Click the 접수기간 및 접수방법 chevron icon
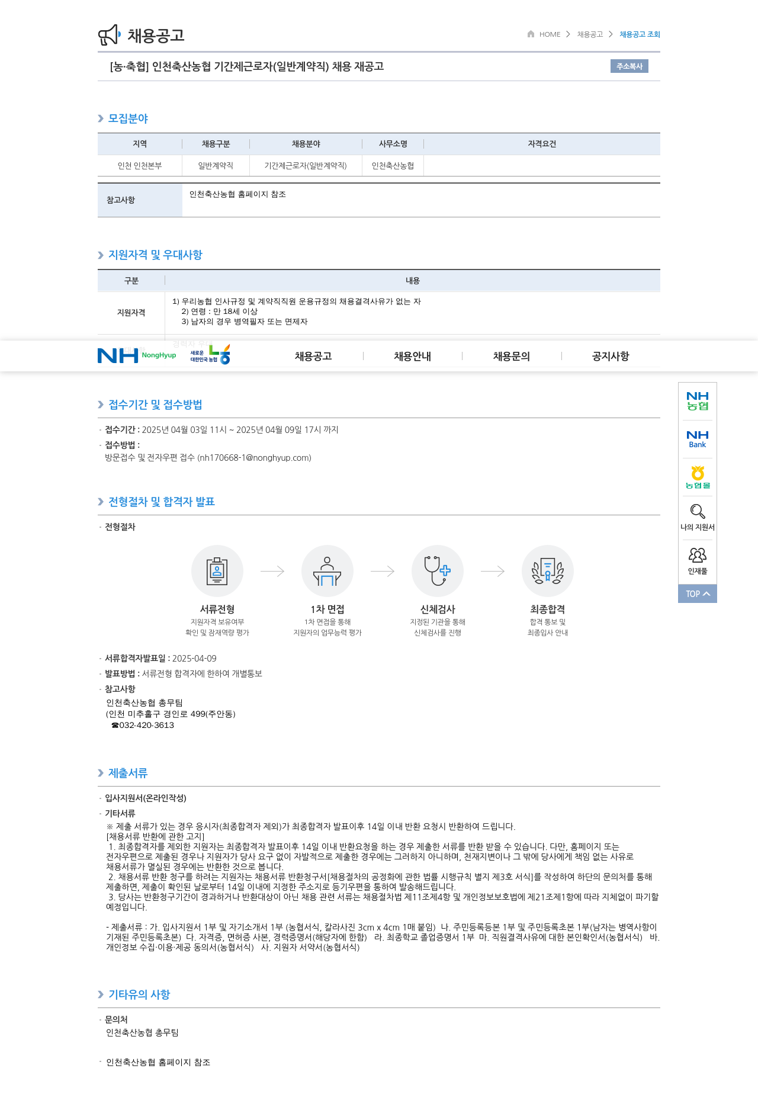 pos(101,405)
